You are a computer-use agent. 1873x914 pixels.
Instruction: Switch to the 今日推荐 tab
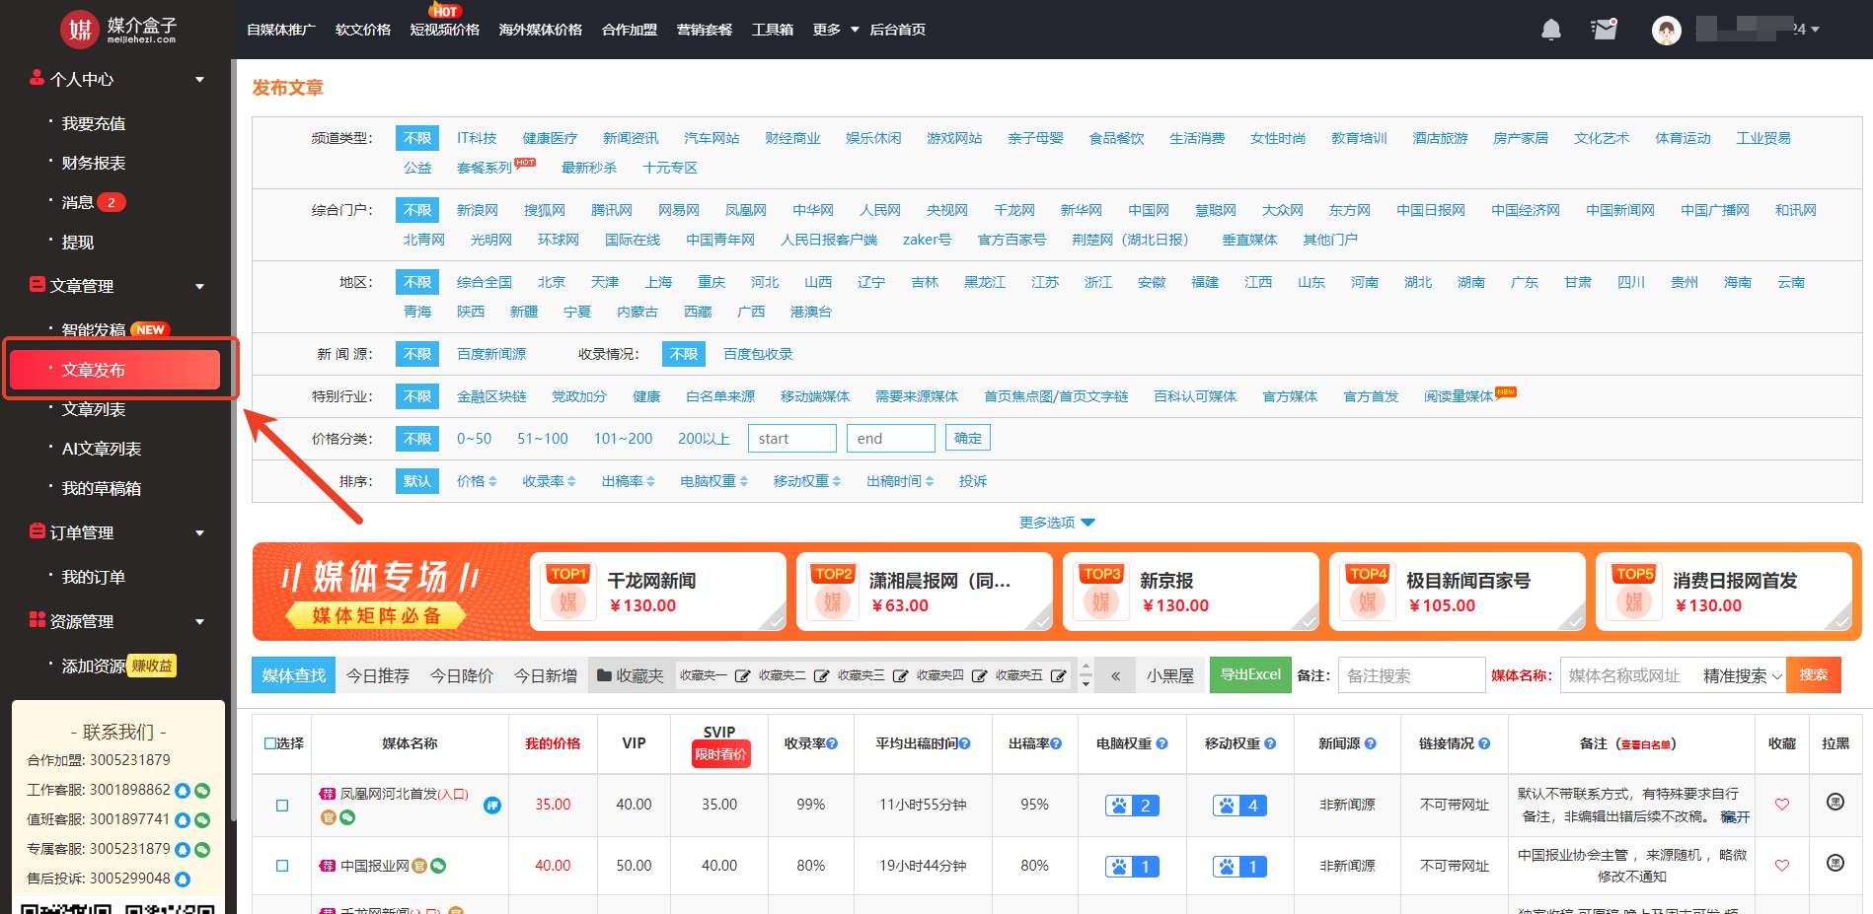pos(377,676)
